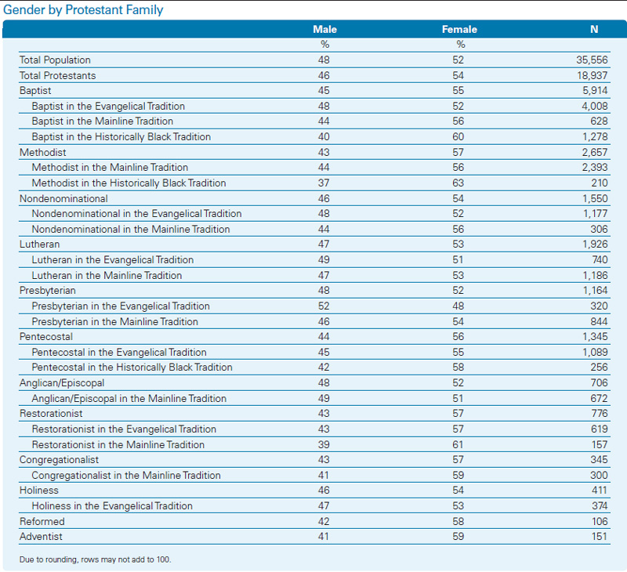Screen dimensions: 627x572
Task: Select the N value '35,556' for Total Population
Action: 592,60
